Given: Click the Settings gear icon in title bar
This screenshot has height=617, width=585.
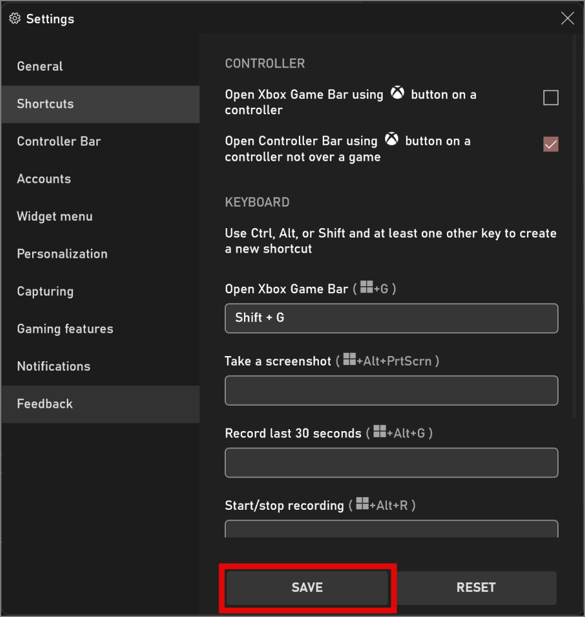Looking at the screenshot, I should coord(15,19).
